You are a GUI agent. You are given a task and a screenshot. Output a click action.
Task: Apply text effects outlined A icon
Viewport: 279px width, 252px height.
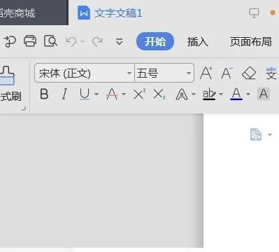click(182, 94)
